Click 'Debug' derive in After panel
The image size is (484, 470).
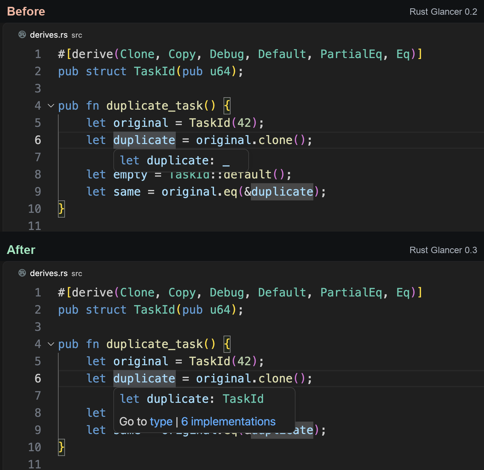[227, 293]
